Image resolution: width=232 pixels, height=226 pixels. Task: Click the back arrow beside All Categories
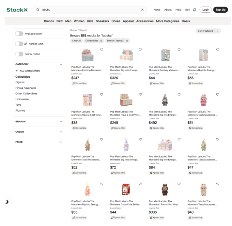17,71
